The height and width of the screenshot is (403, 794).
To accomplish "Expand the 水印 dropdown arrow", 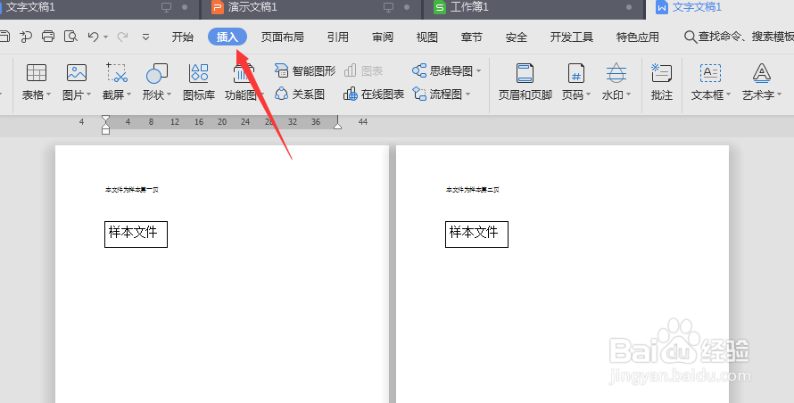I will pos(628,95).
